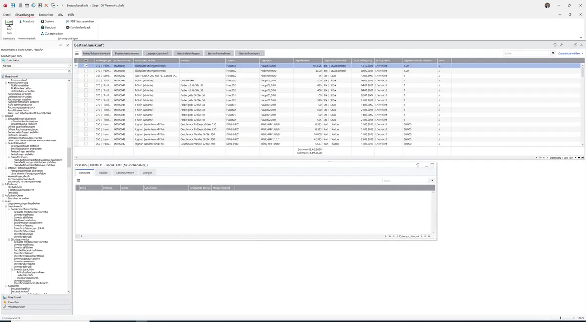The width and height of the screenshot is (586, 322).
Task: Refresh the Bestandsauskunft list
Action: [555, 45]
